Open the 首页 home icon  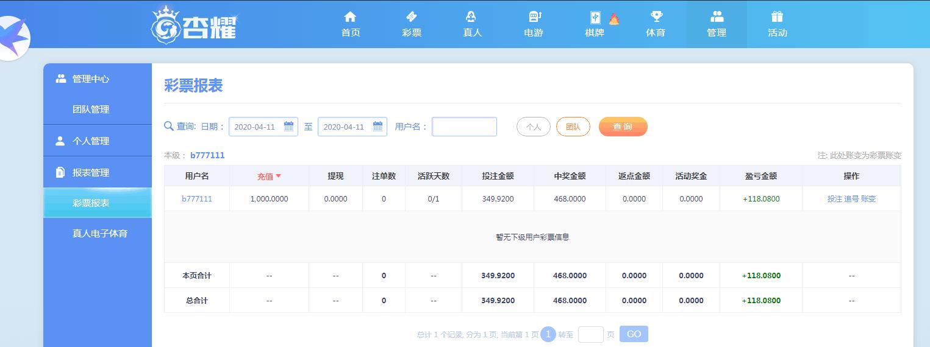(x=350, y=17)
